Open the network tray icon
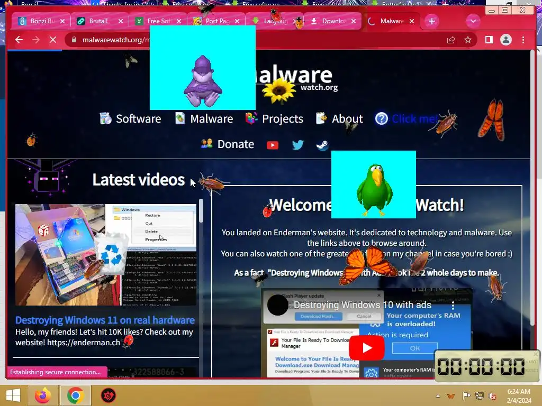542x406 pixels. [x=479, y=396]
